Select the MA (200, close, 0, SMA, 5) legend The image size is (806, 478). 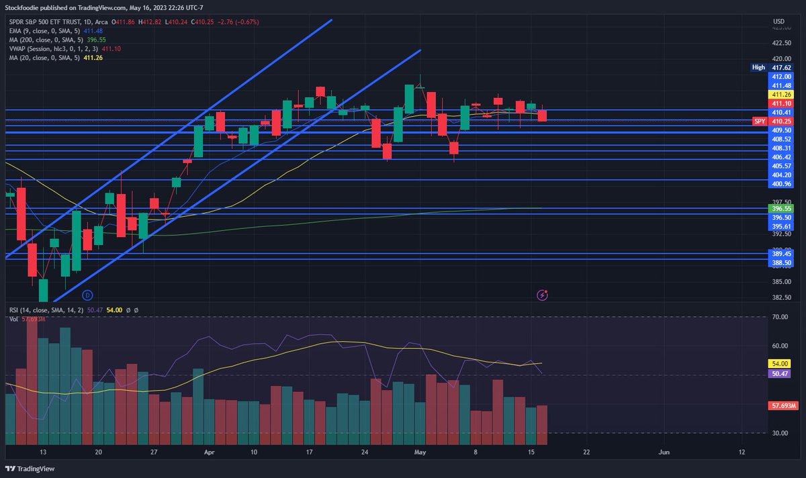click(x=46, y=40)
